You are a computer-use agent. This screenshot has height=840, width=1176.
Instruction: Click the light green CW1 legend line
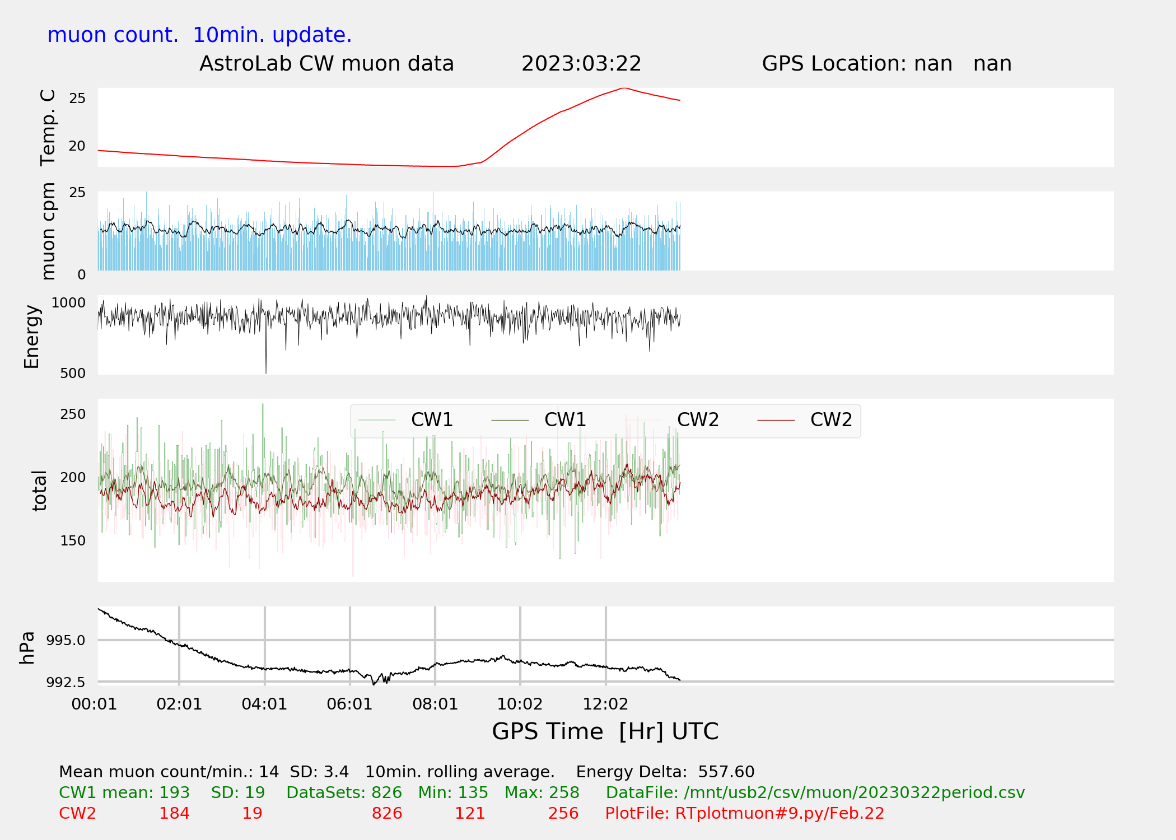click(x=377, y=420)
